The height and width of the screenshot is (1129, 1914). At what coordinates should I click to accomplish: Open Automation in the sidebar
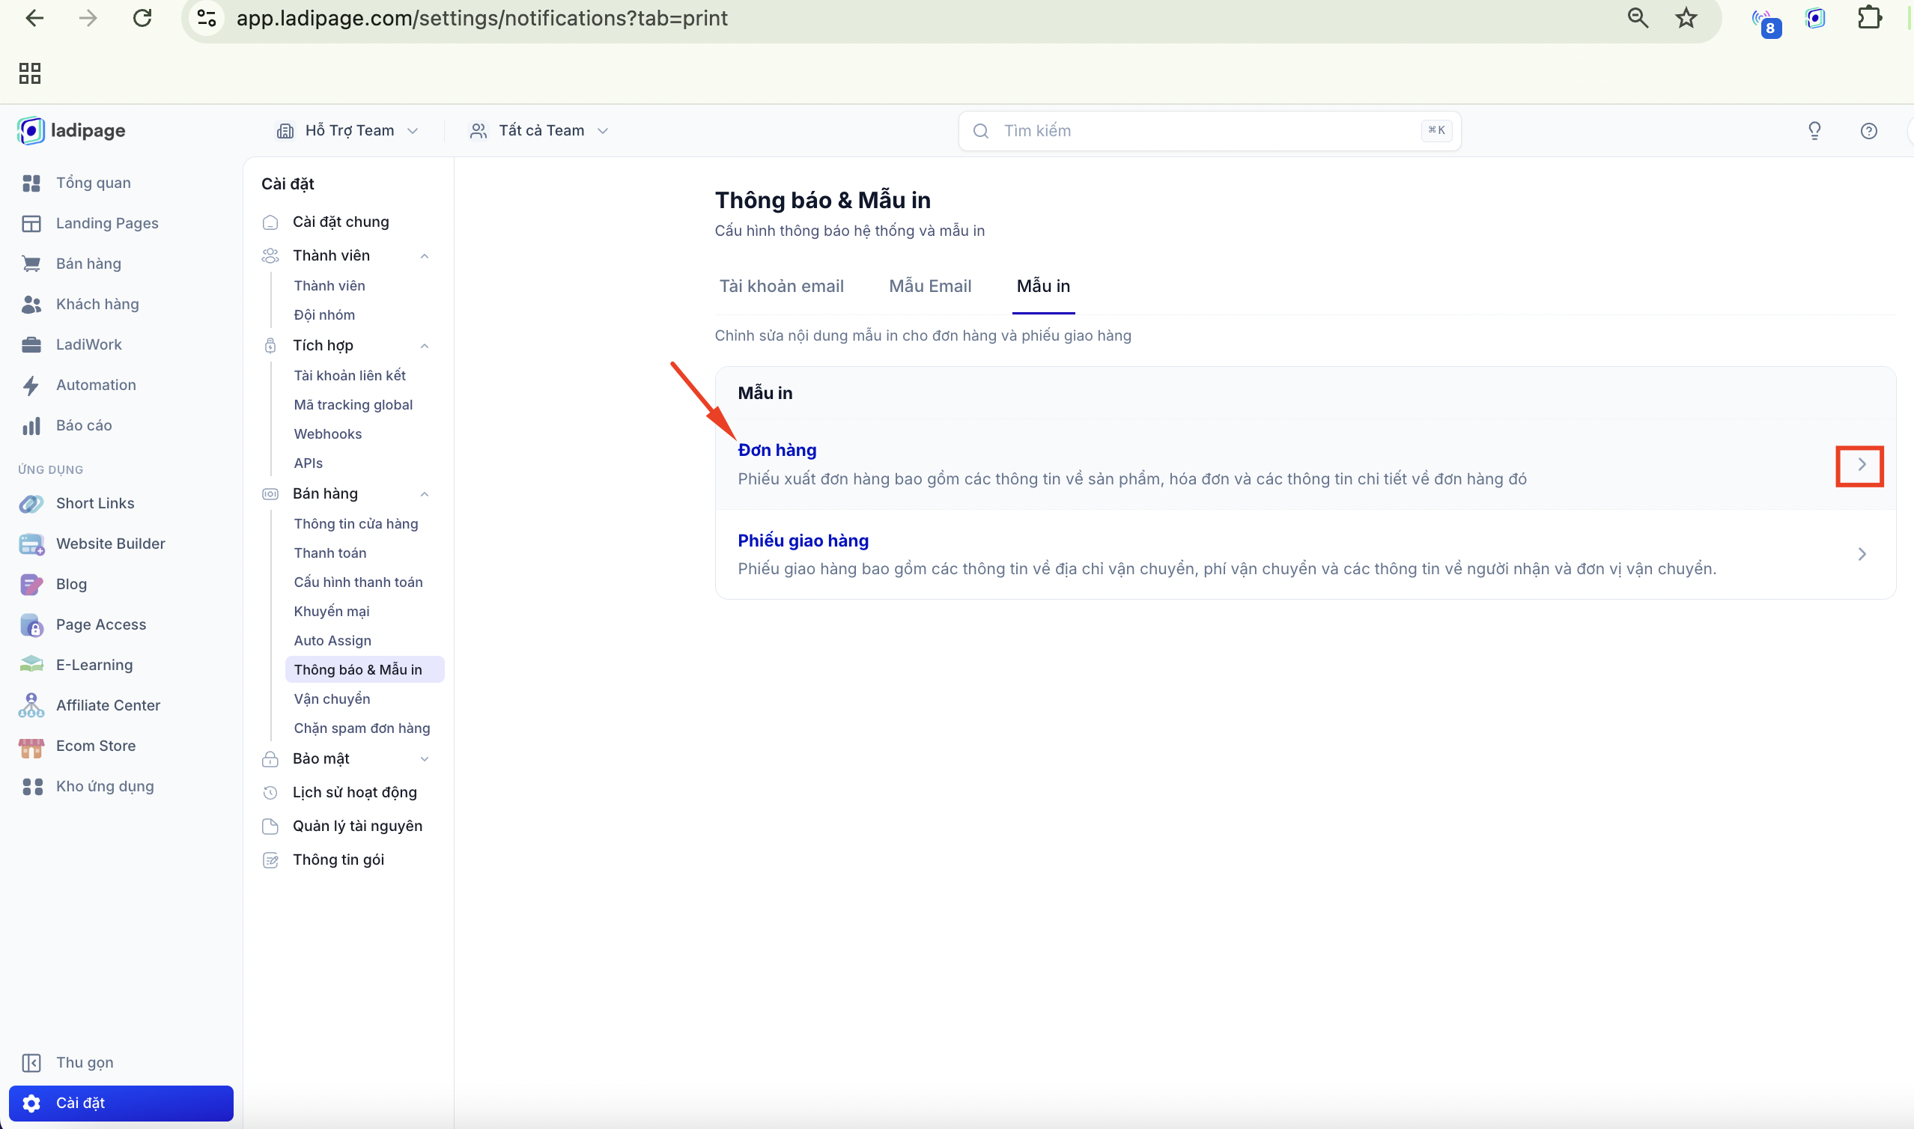(96, 384)
